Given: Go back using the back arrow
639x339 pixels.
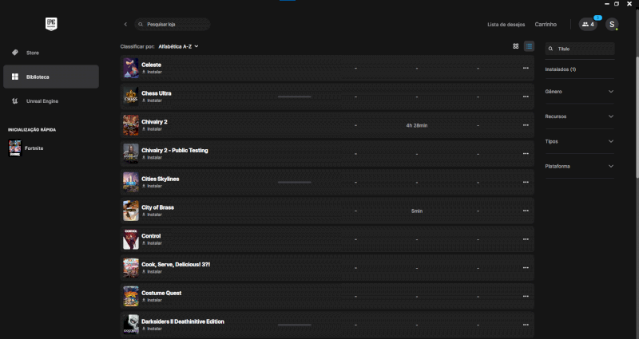Looking at the screenshot, I should pos(125,25).
